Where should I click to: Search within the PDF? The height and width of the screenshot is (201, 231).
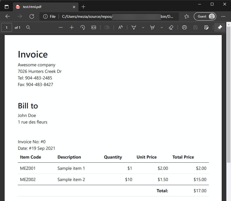click(x=28, y=27)
